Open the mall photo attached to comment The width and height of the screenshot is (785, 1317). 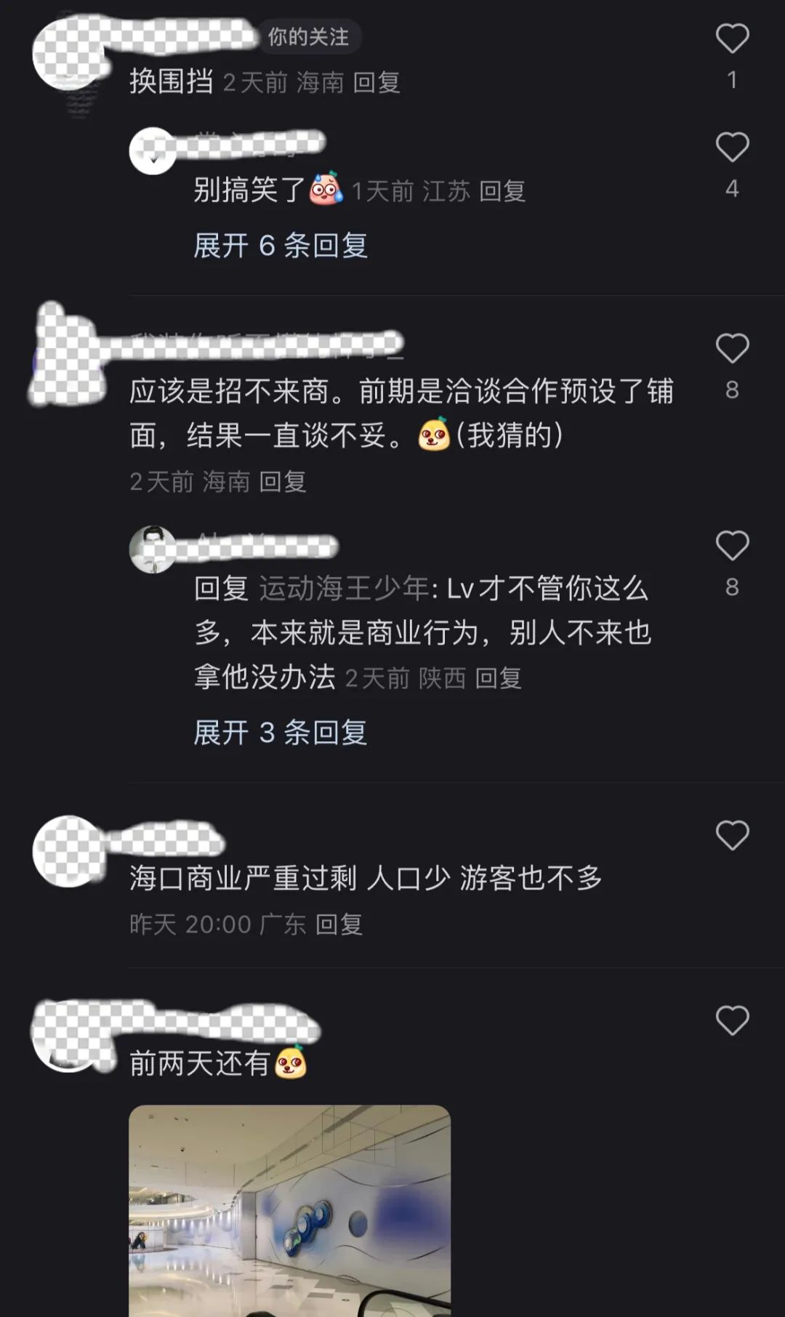coord(289,1210)
